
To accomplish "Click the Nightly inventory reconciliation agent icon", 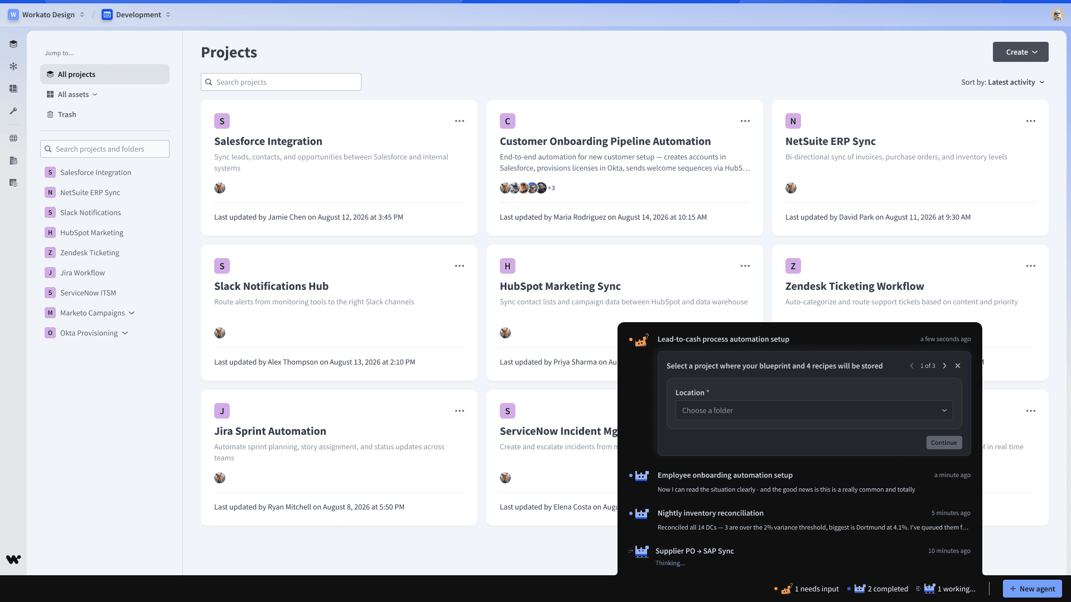I will tap(641, 513).
